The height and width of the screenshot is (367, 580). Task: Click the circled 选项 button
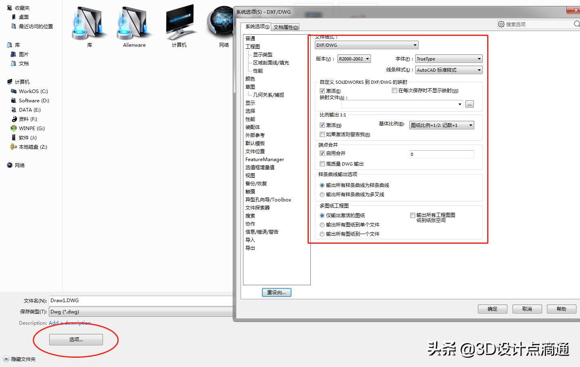[x=75, y=339]
